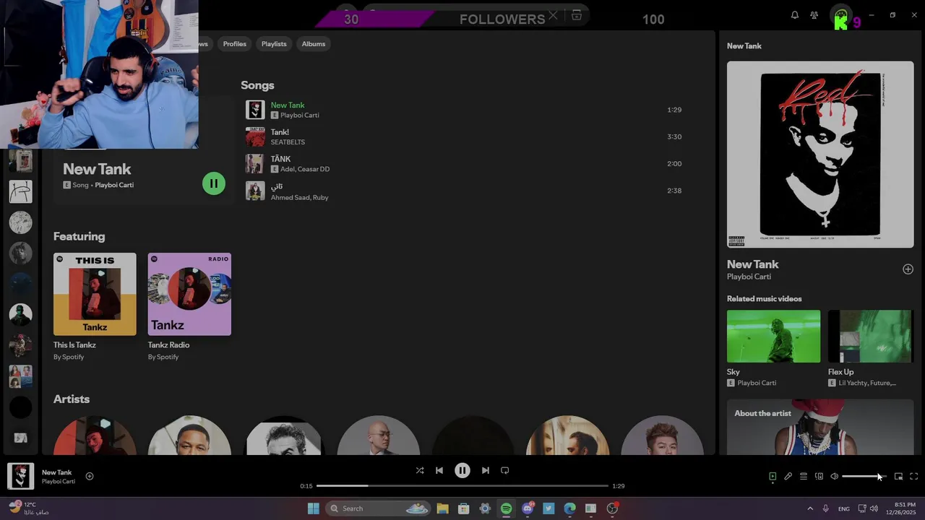Adjust the Spotify volume slider
Screen dimensions: 925x520
(864, 476)
